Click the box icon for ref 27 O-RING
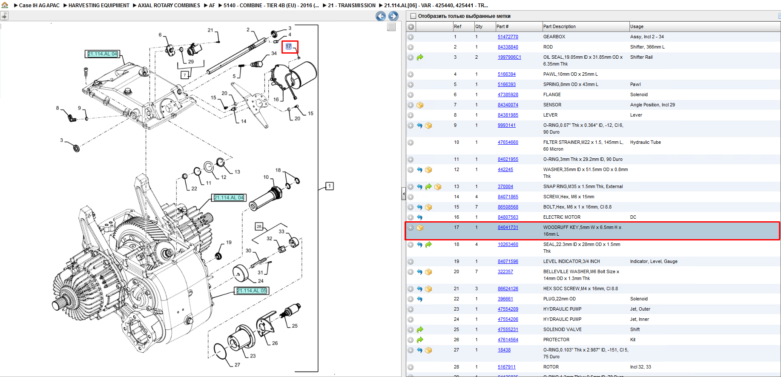The width and height of the screenshot is (781, 377). 428,350
